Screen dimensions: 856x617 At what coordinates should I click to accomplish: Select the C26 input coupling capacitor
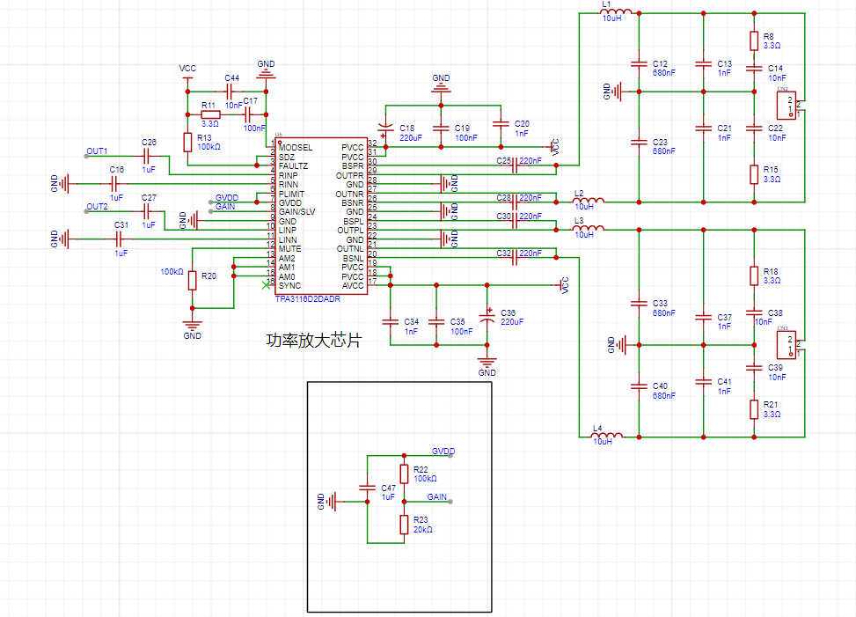click(x=148, y=155)
